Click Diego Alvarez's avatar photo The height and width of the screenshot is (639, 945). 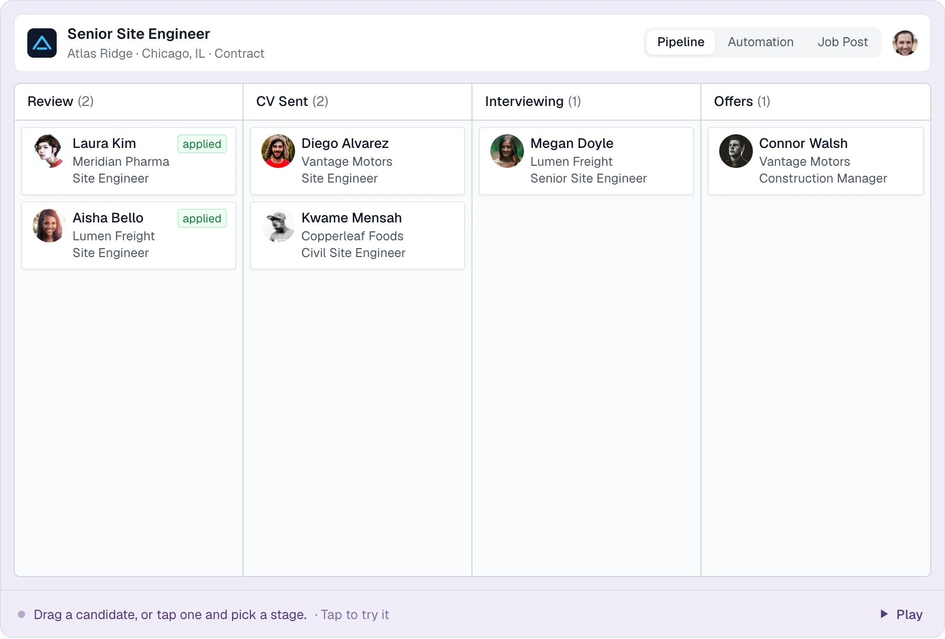(x=278, y=151)
